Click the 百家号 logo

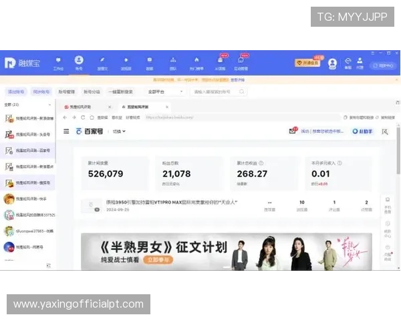(x=90, y=131)
